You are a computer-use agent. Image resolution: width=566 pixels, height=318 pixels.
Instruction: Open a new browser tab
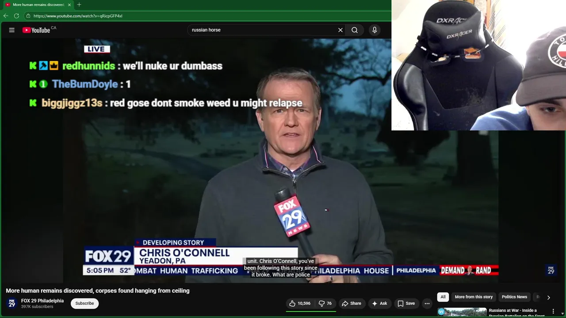(79, 5)
